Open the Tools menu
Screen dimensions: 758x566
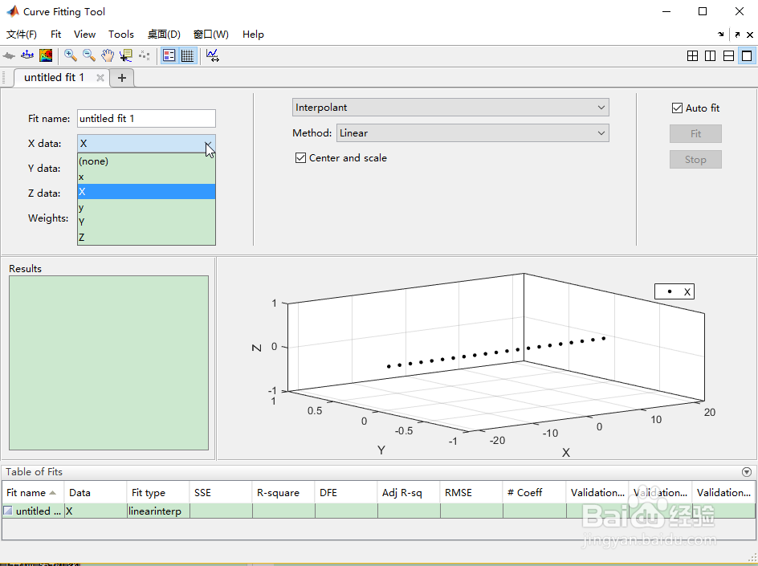[x=121, y=35]
